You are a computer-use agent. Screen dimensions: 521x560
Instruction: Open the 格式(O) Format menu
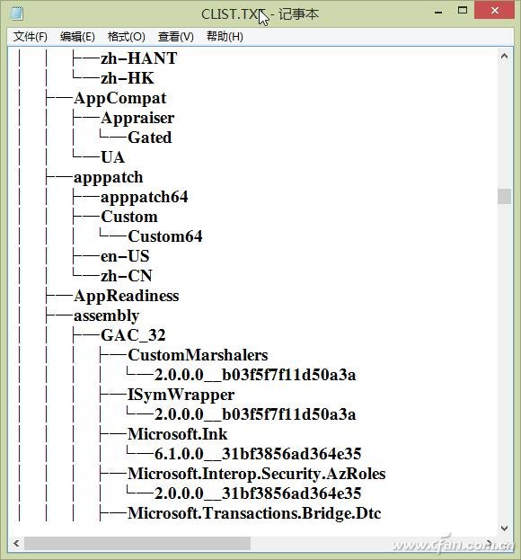tap(127, 37)
